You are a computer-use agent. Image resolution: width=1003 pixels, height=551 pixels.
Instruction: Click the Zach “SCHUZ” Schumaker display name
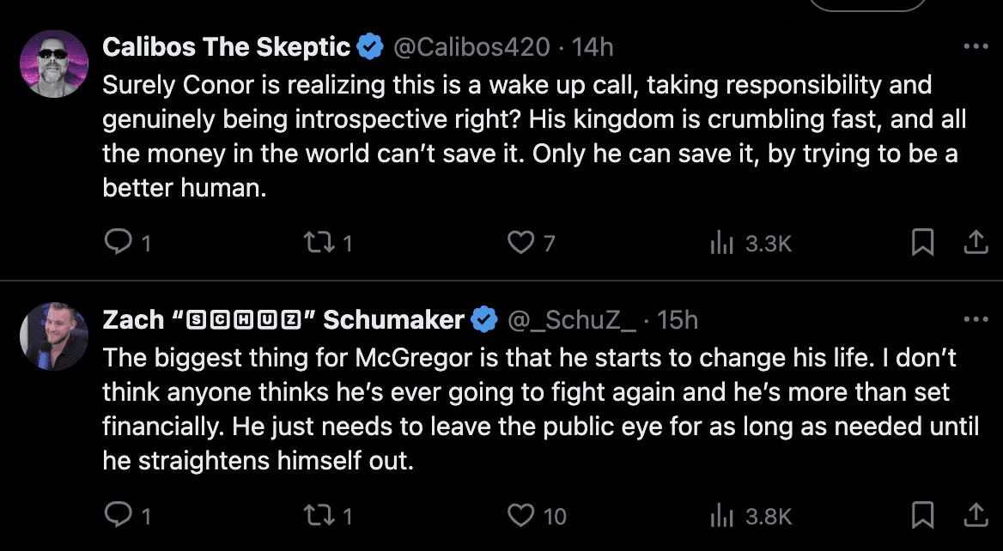click(283, 320)
